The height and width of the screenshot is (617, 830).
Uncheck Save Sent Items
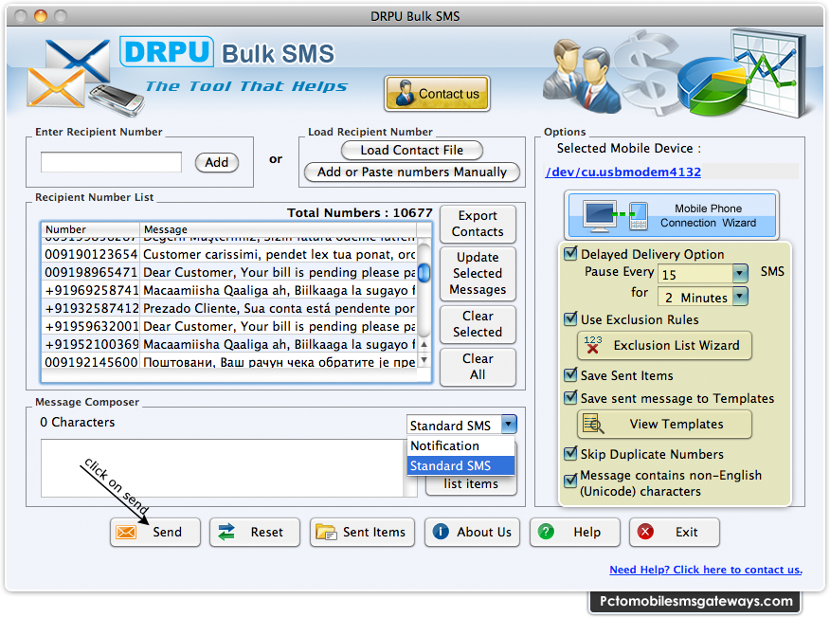570,375
